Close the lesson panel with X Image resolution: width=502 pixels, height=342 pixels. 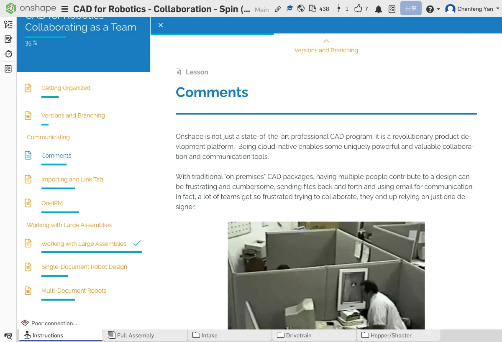161,25
